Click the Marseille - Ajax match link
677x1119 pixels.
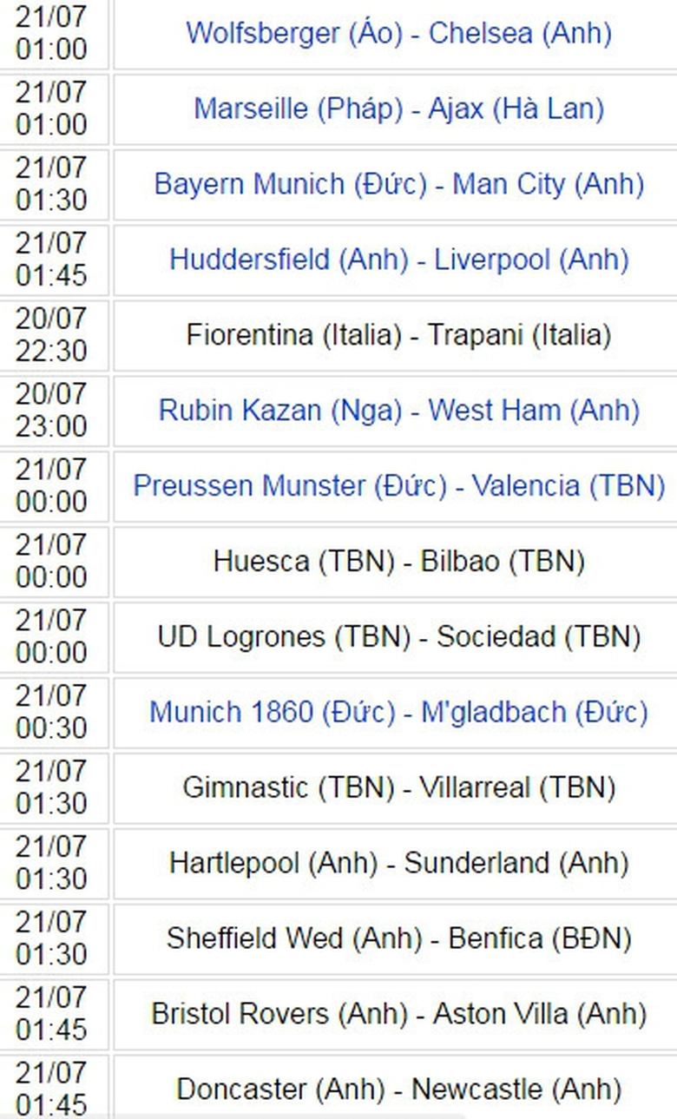click(398, 109)
